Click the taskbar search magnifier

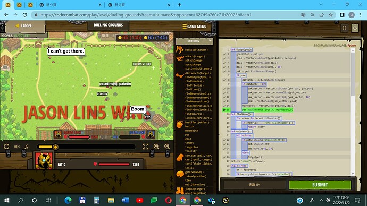[x=21, y=200]
